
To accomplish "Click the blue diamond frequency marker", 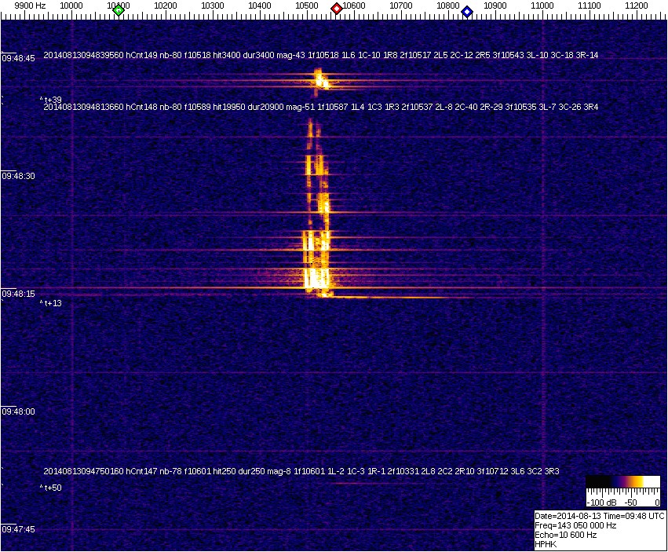I will 467,11.
